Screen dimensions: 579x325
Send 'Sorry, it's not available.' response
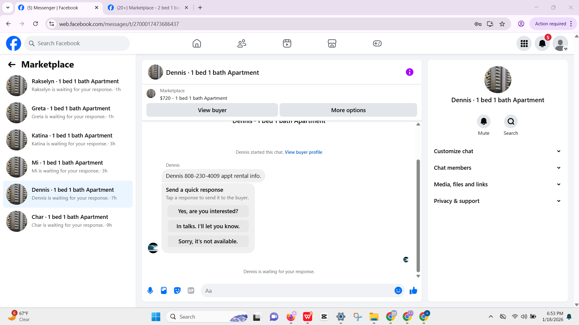208,241
